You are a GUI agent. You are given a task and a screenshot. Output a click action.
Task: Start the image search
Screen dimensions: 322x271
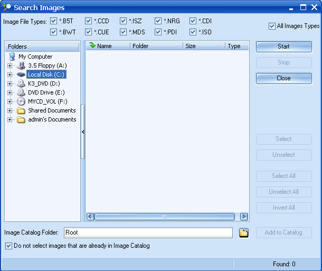tap(284, 46)
